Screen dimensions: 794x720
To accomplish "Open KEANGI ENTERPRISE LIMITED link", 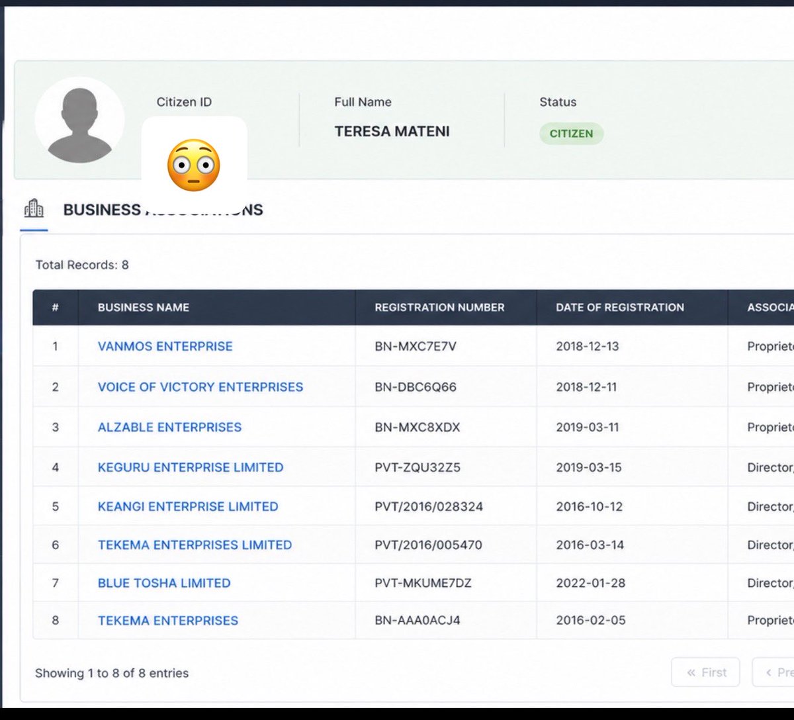I will [x=188, y=506].
